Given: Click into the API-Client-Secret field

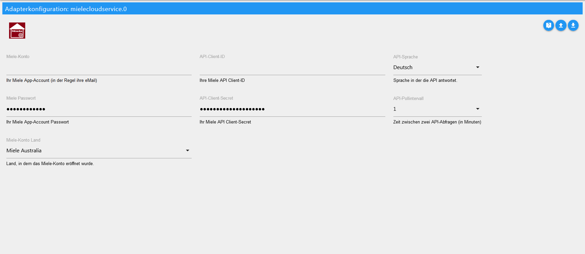Looking at the screenshot, I should (x=292, y=109).
